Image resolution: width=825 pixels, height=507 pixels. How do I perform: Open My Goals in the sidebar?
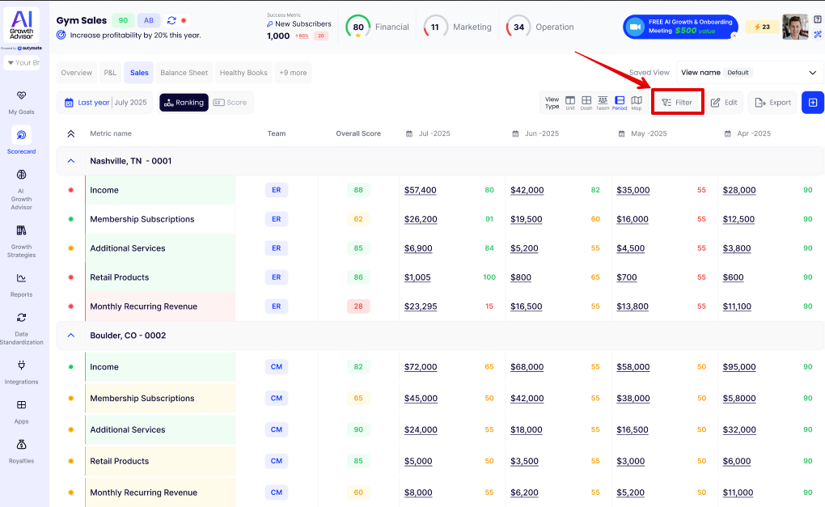(x=21, y=101)
